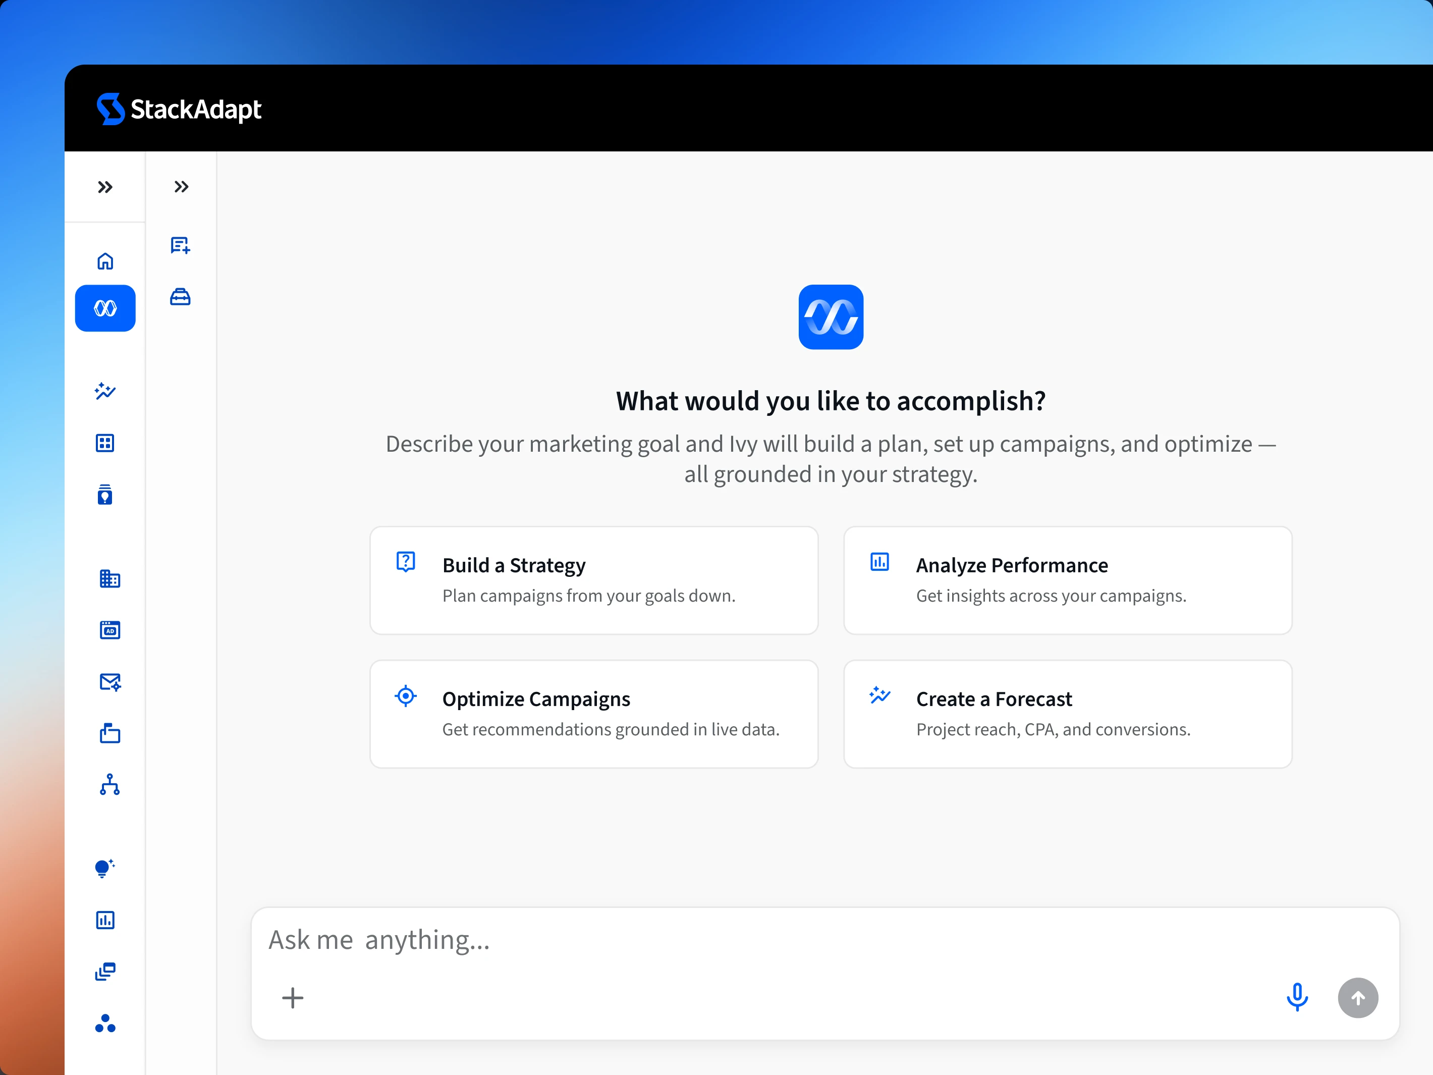
Task: Choose the Build a Strategy card
Action: coord(594,580)
